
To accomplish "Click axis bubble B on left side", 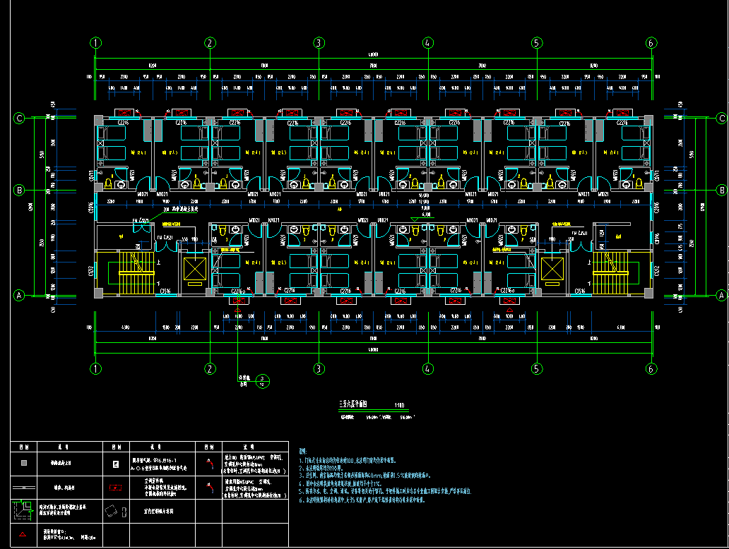I will [x=20, y=190].
